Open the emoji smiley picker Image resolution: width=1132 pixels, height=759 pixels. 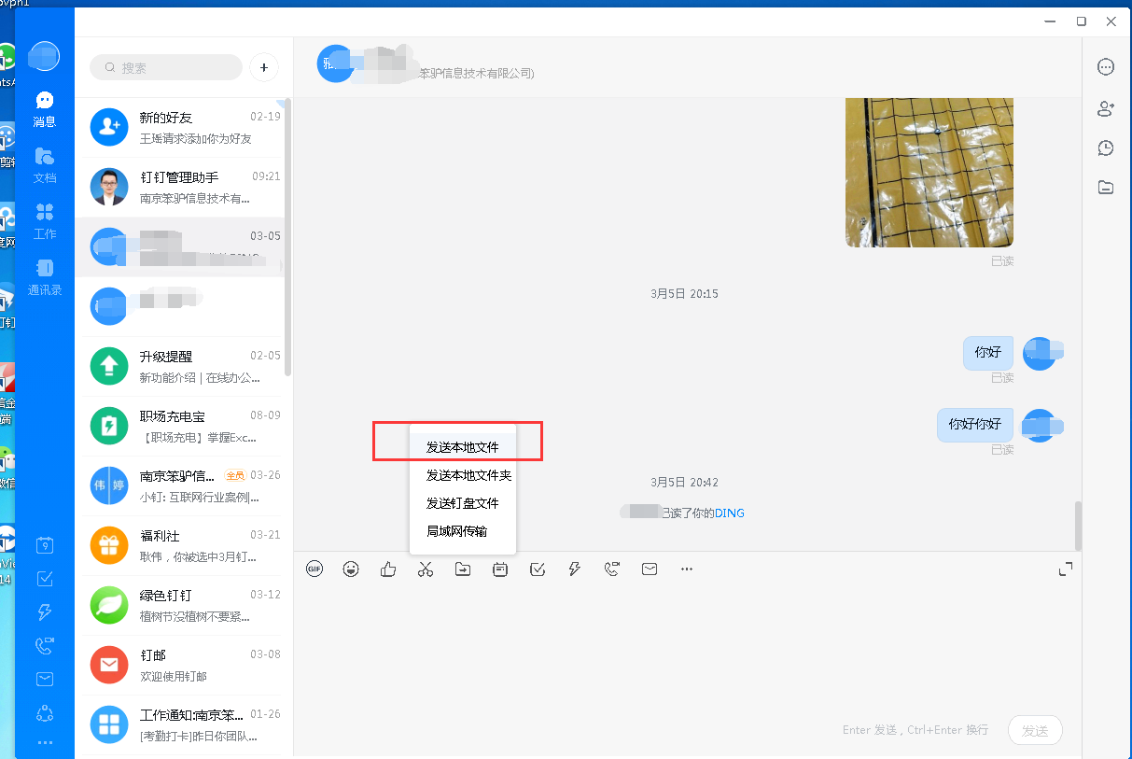pyautogui.click(x=351, y=569)
